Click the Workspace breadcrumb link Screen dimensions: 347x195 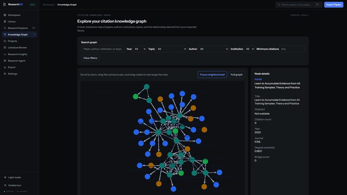click(49, 5)
